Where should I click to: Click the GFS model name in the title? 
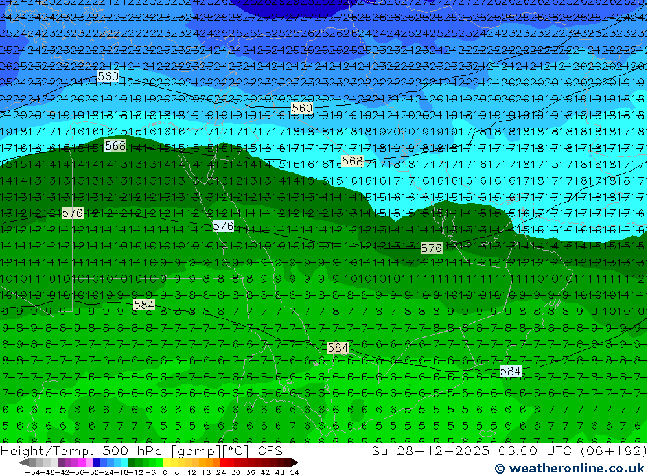270,451
